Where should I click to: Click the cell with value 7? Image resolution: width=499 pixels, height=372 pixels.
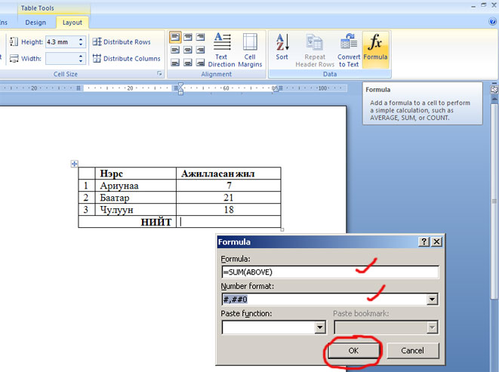pyautogui.click(x=229, y=186)
